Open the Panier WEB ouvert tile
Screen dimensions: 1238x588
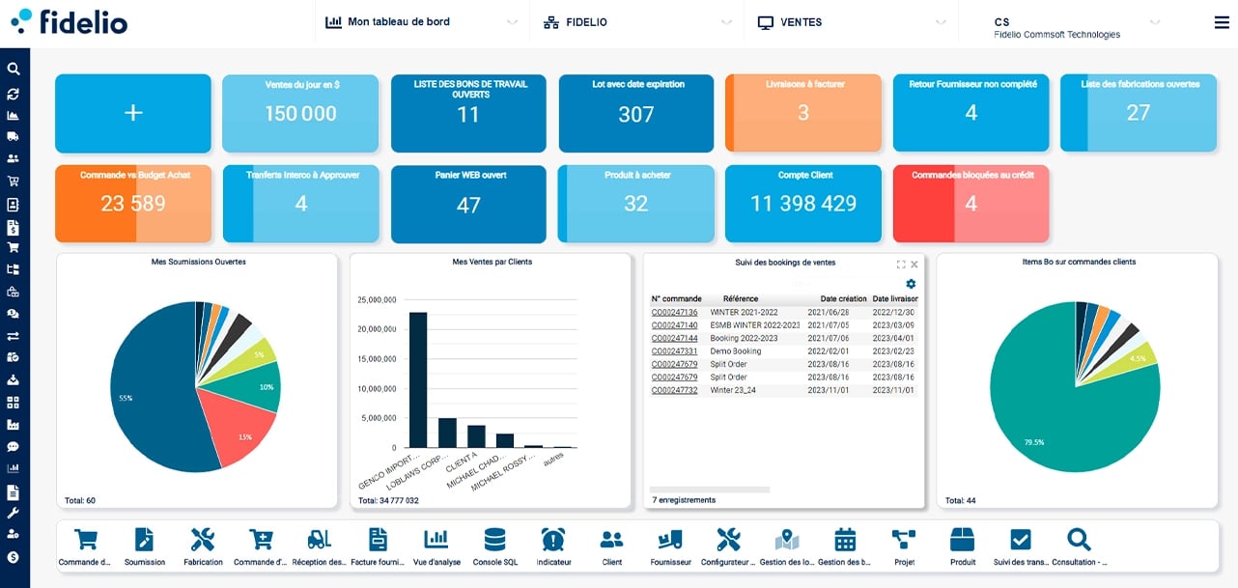pos(468,204)
